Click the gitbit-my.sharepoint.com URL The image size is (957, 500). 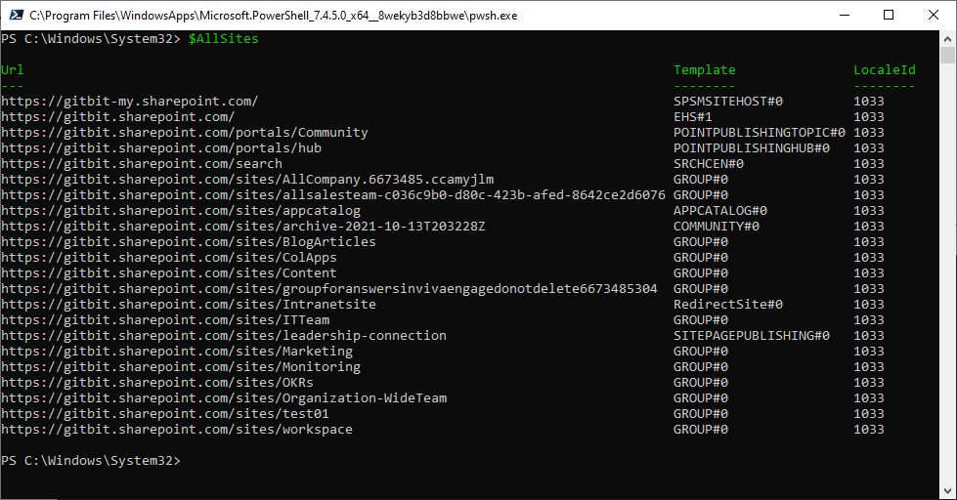[129, 102]
